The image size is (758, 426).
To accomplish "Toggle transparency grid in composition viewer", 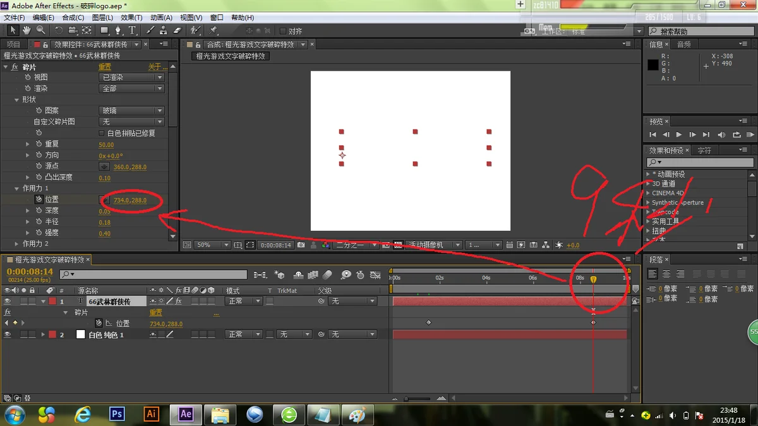I will (x=398, y=245).
